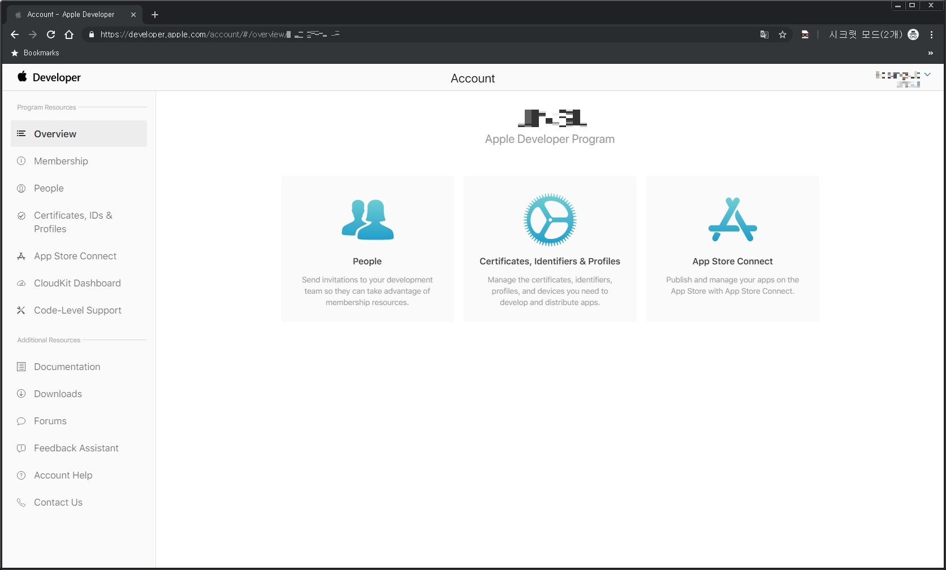Click the large App Store Connect icon
946x570 pixels.
pyautogui.click(x=733, y=220)
